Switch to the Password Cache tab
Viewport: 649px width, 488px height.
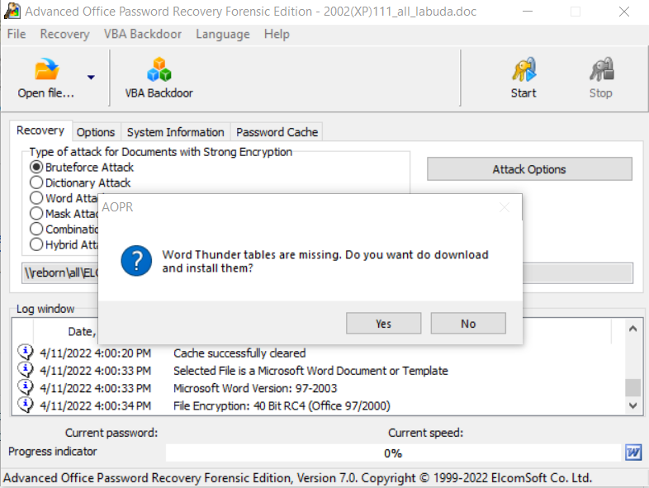pos(277,132)
